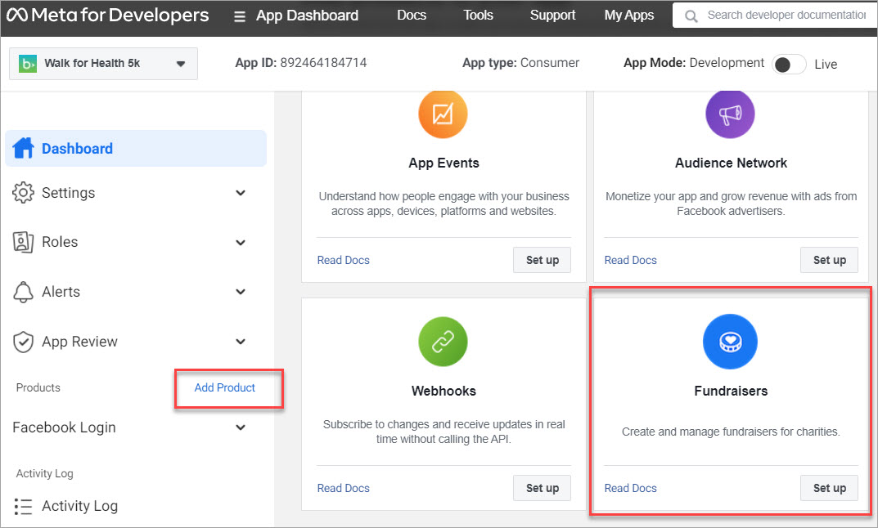Open the Walk for Health 5k app selector
The height and width of the screenshot is (528, 878).
coord(104,64)
